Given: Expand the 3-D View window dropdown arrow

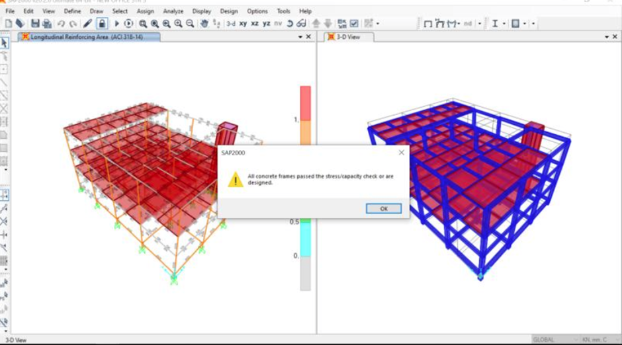Looking at the screenshot, I should pos(606,37).
